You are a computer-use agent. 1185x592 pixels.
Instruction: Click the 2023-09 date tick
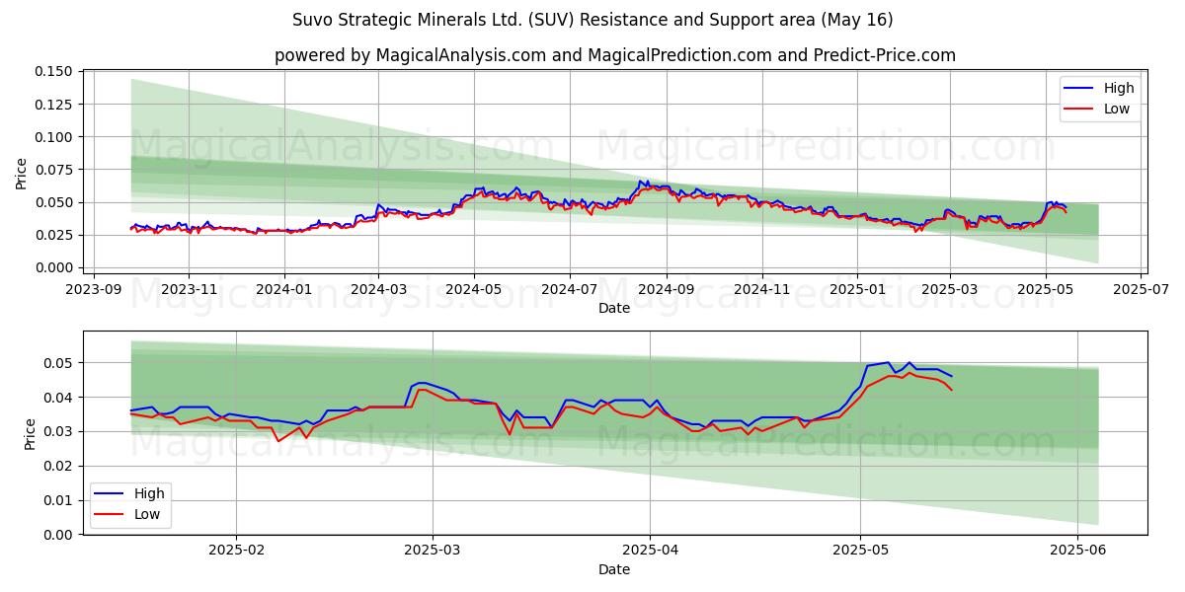(x=93, y=289)
